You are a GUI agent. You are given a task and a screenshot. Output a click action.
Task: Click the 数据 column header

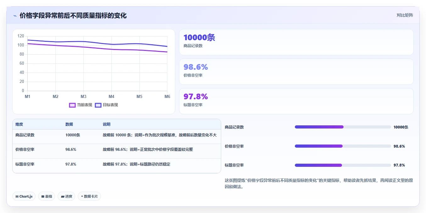point(69,124)
